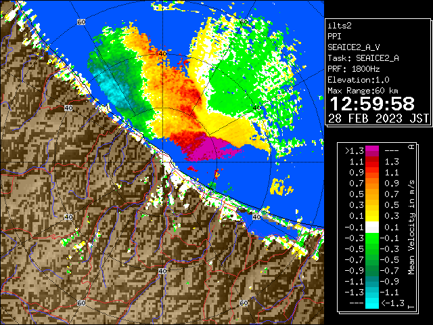Click the "PRF: 1800Hz" text
The height and width of the screenshot is (325, 433).
pos(353,69)
